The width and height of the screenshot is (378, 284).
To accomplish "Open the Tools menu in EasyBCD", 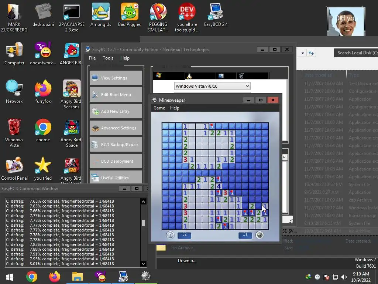I will (x=108, y=58).
